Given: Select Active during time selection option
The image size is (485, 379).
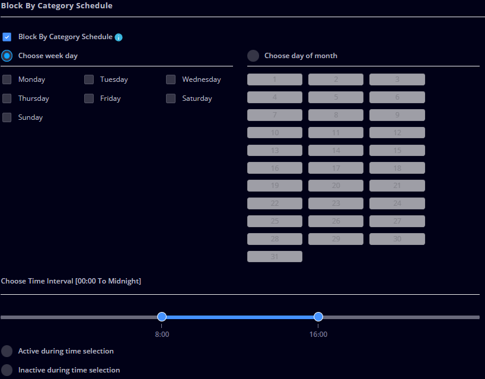Looking at the screenshot, I should tap(7, 351).
